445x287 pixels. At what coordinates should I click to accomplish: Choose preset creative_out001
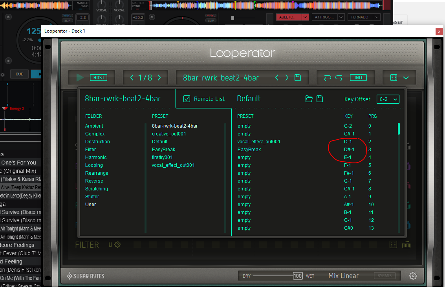169,134
